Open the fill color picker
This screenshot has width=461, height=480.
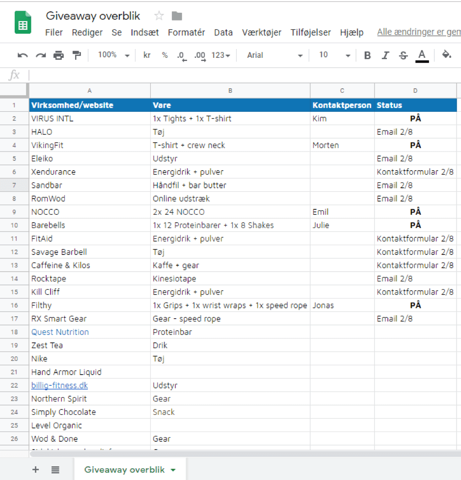coord(446,55)
